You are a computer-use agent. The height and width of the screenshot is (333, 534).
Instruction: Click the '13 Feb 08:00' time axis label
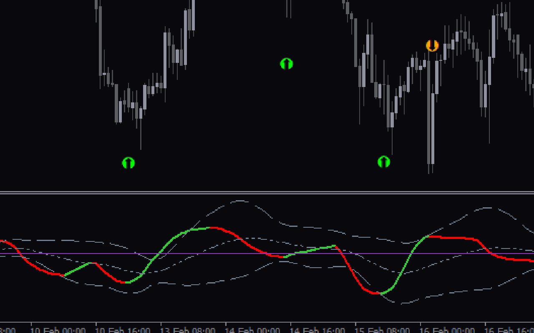pyautogui.click(x=189, y=330)
